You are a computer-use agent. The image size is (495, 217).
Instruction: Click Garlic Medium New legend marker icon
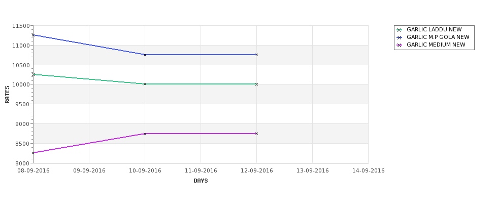pyautogui.click(x=400, y=46)
